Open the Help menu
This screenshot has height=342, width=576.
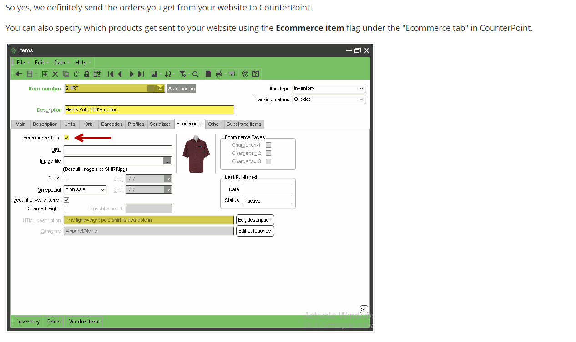click(81, 63)
